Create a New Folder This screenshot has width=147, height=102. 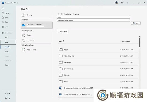tap(63, 32)
